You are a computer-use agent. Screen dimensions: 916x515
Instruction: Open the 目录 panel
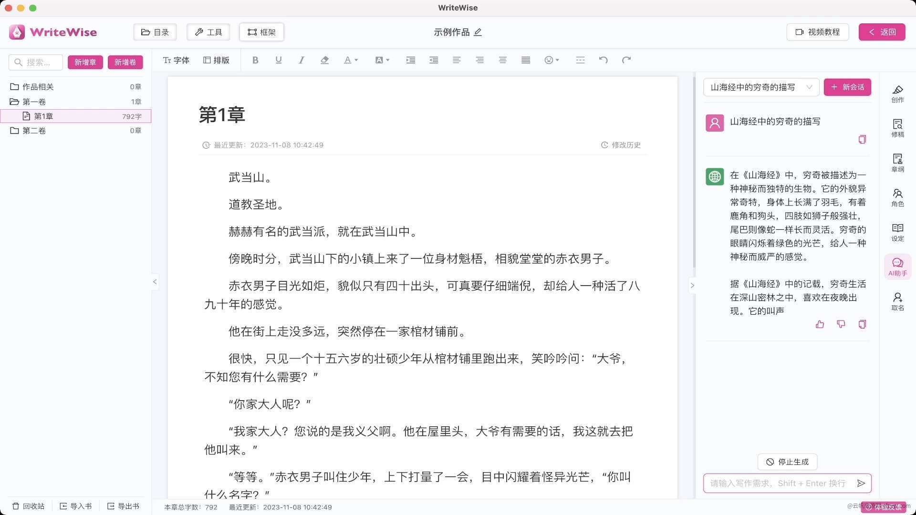[x=155, y=32]
